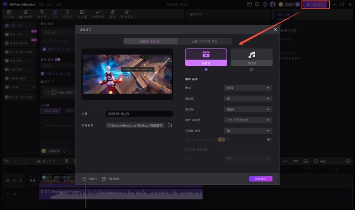Open the user profile avatar icon
Viewport: 355px width, 210px height.
(272, 4)
